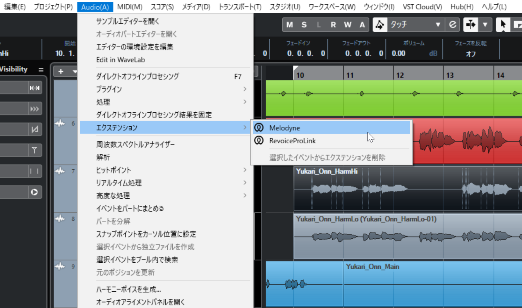Open inspector section with diagonal slash box icon
Viewport: 522px width, 308px height.
pyautogui.click(x=34, y=130)
